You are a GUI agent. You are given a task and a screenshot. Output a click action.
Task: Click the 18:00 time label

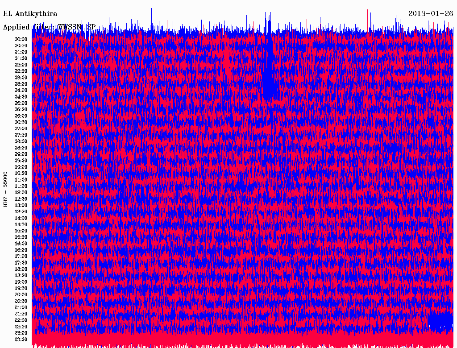coord(21,269)
